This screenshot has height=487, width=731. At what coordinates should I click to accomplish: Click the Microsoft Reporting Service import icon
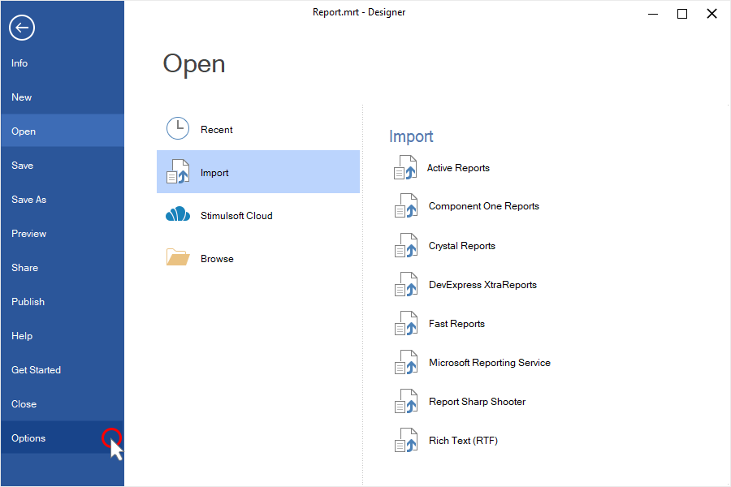tap(406, 363)
